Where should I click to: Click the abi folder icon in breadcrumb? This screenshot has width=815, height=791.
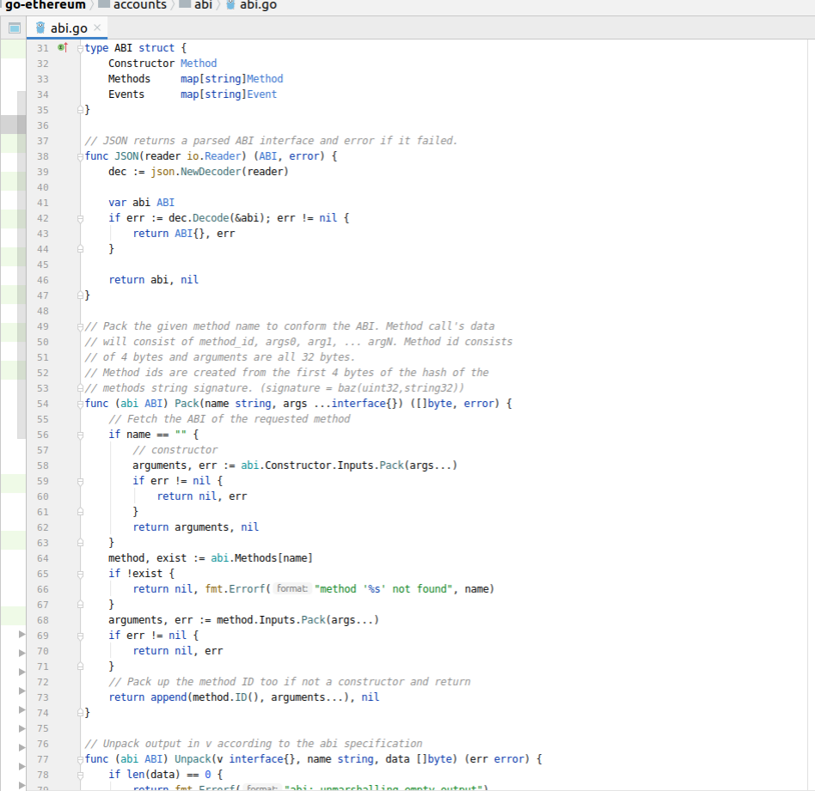point(185,4)
